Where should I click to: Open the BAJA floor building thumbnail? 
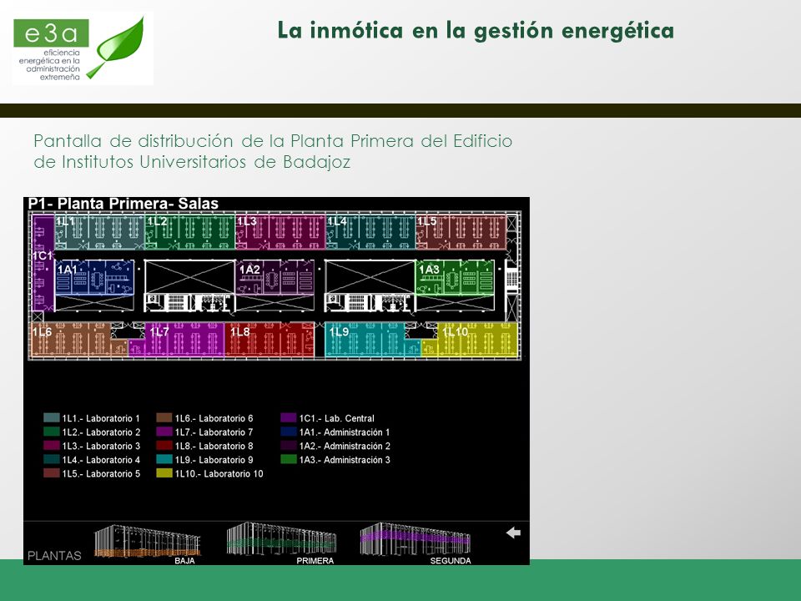pos(147,541)
